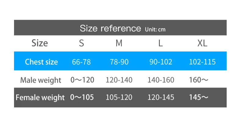Click male weight value 160~ for XL
241x135 pixels.
[x=199, y=80]
